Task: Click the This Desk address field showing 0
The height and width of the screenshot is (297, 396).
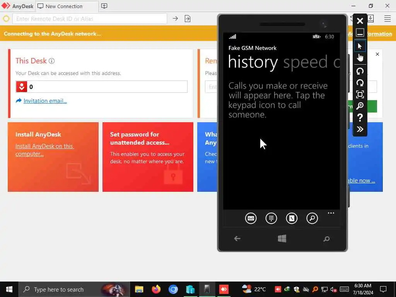Action: pos(102,87)
